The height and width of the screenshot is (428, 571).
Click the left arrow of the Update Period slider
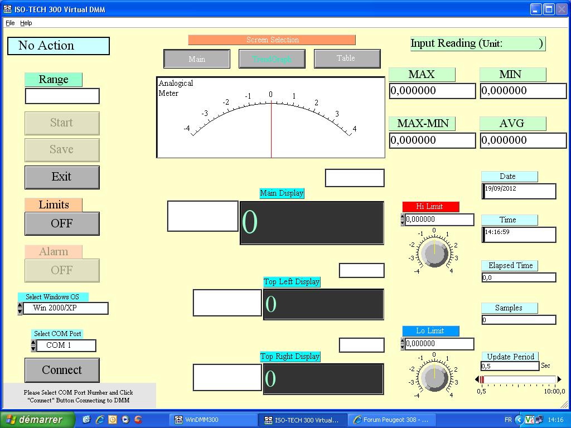point(477,380)
